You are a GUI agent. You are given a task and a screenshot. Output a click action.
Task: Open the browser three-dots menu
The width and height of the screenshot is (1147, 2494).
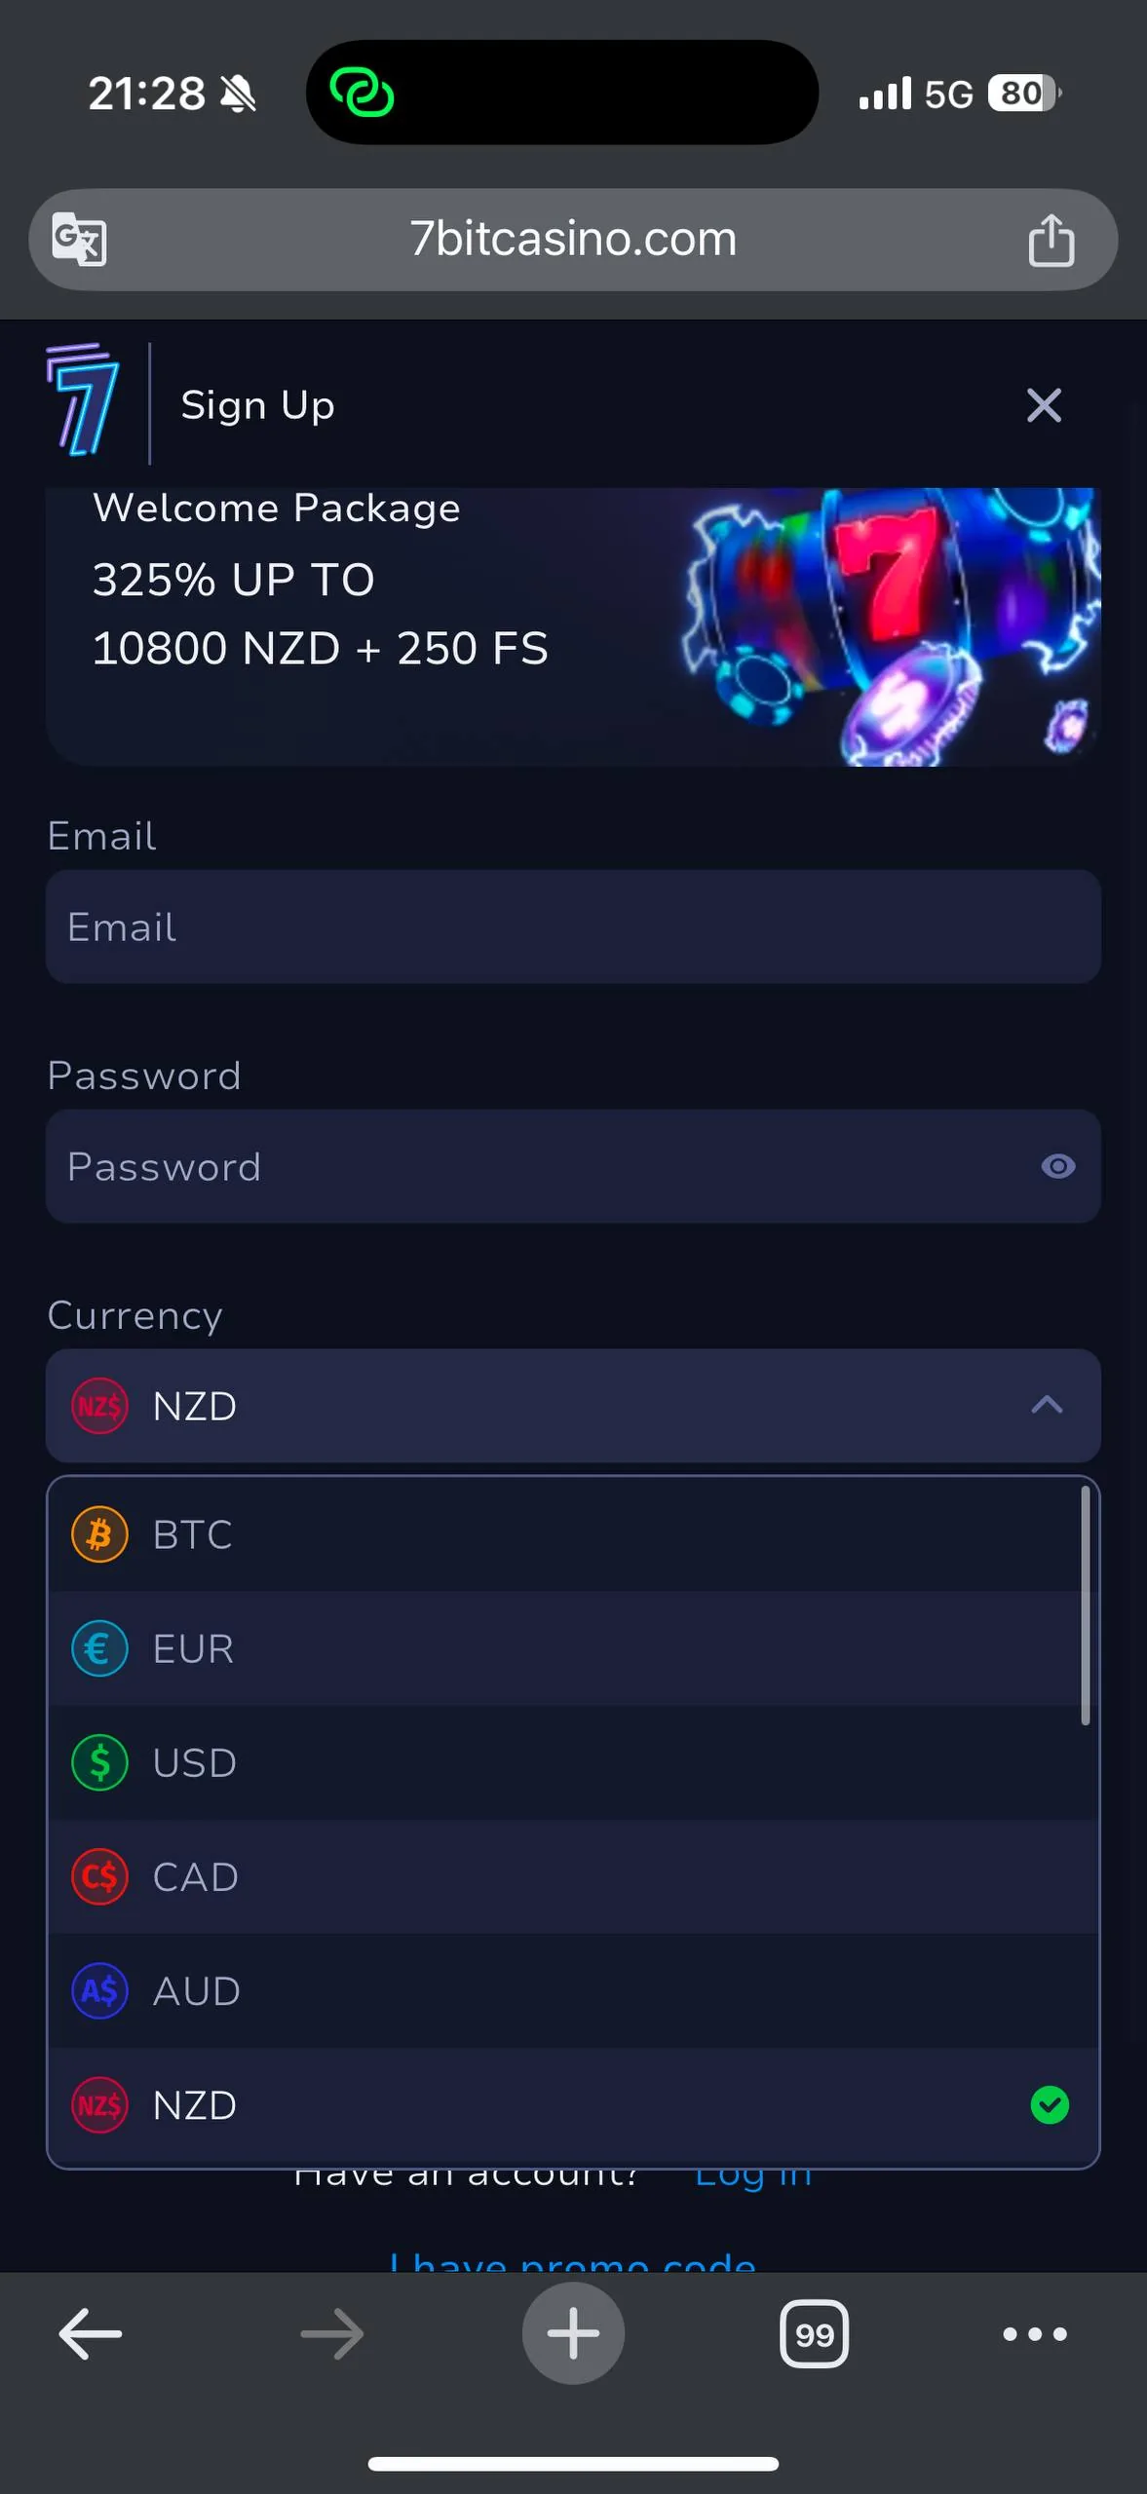[1035, 2333]
